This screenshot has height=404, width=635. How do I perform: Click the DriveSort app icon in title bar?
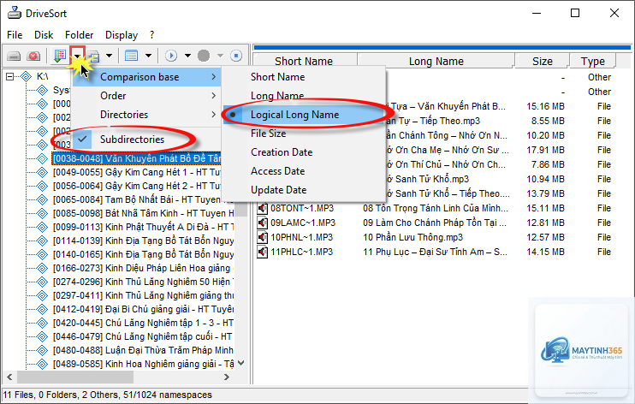15,13
